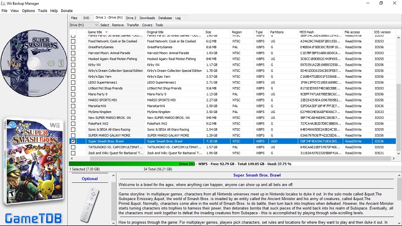The height and width of the screenshot is (226, 402).
Task: Open the drive Tools dropdown menu
Action: coord(159,25)
